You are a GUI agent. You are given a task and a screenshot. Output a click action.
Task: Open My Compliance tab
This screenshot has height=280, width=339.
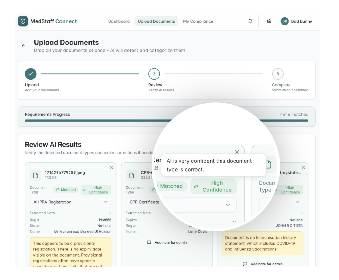coord(198,21)
